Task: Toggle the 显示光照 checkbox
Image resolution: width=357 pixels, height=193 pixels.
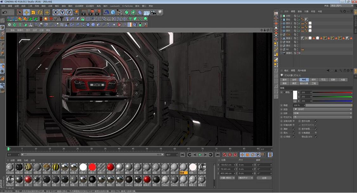Action: [316, 121]
